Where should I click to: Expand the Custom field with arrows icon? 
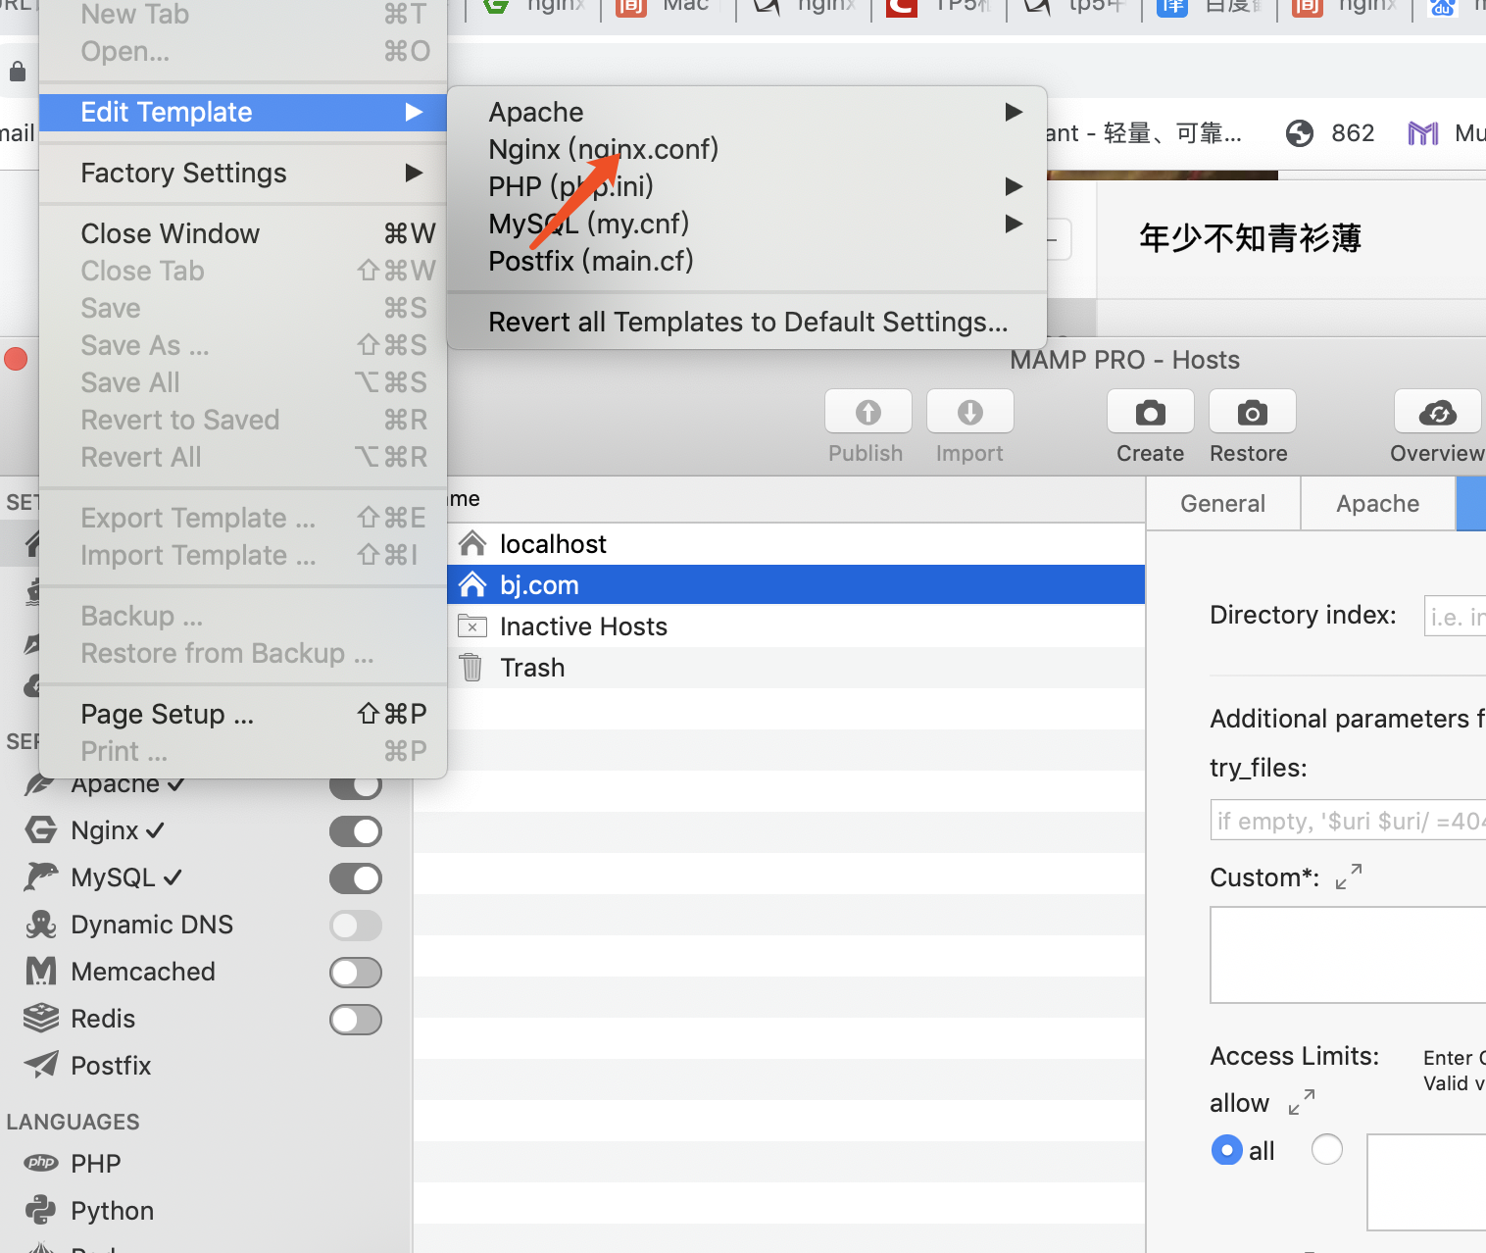coord(1349,877)
